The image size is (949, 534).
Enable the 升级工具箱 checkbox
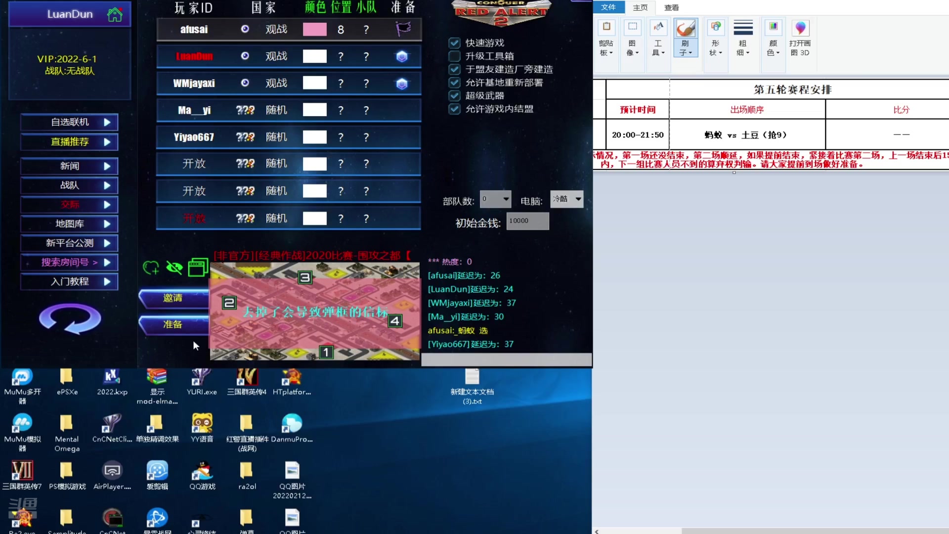[x=454, y=56]
